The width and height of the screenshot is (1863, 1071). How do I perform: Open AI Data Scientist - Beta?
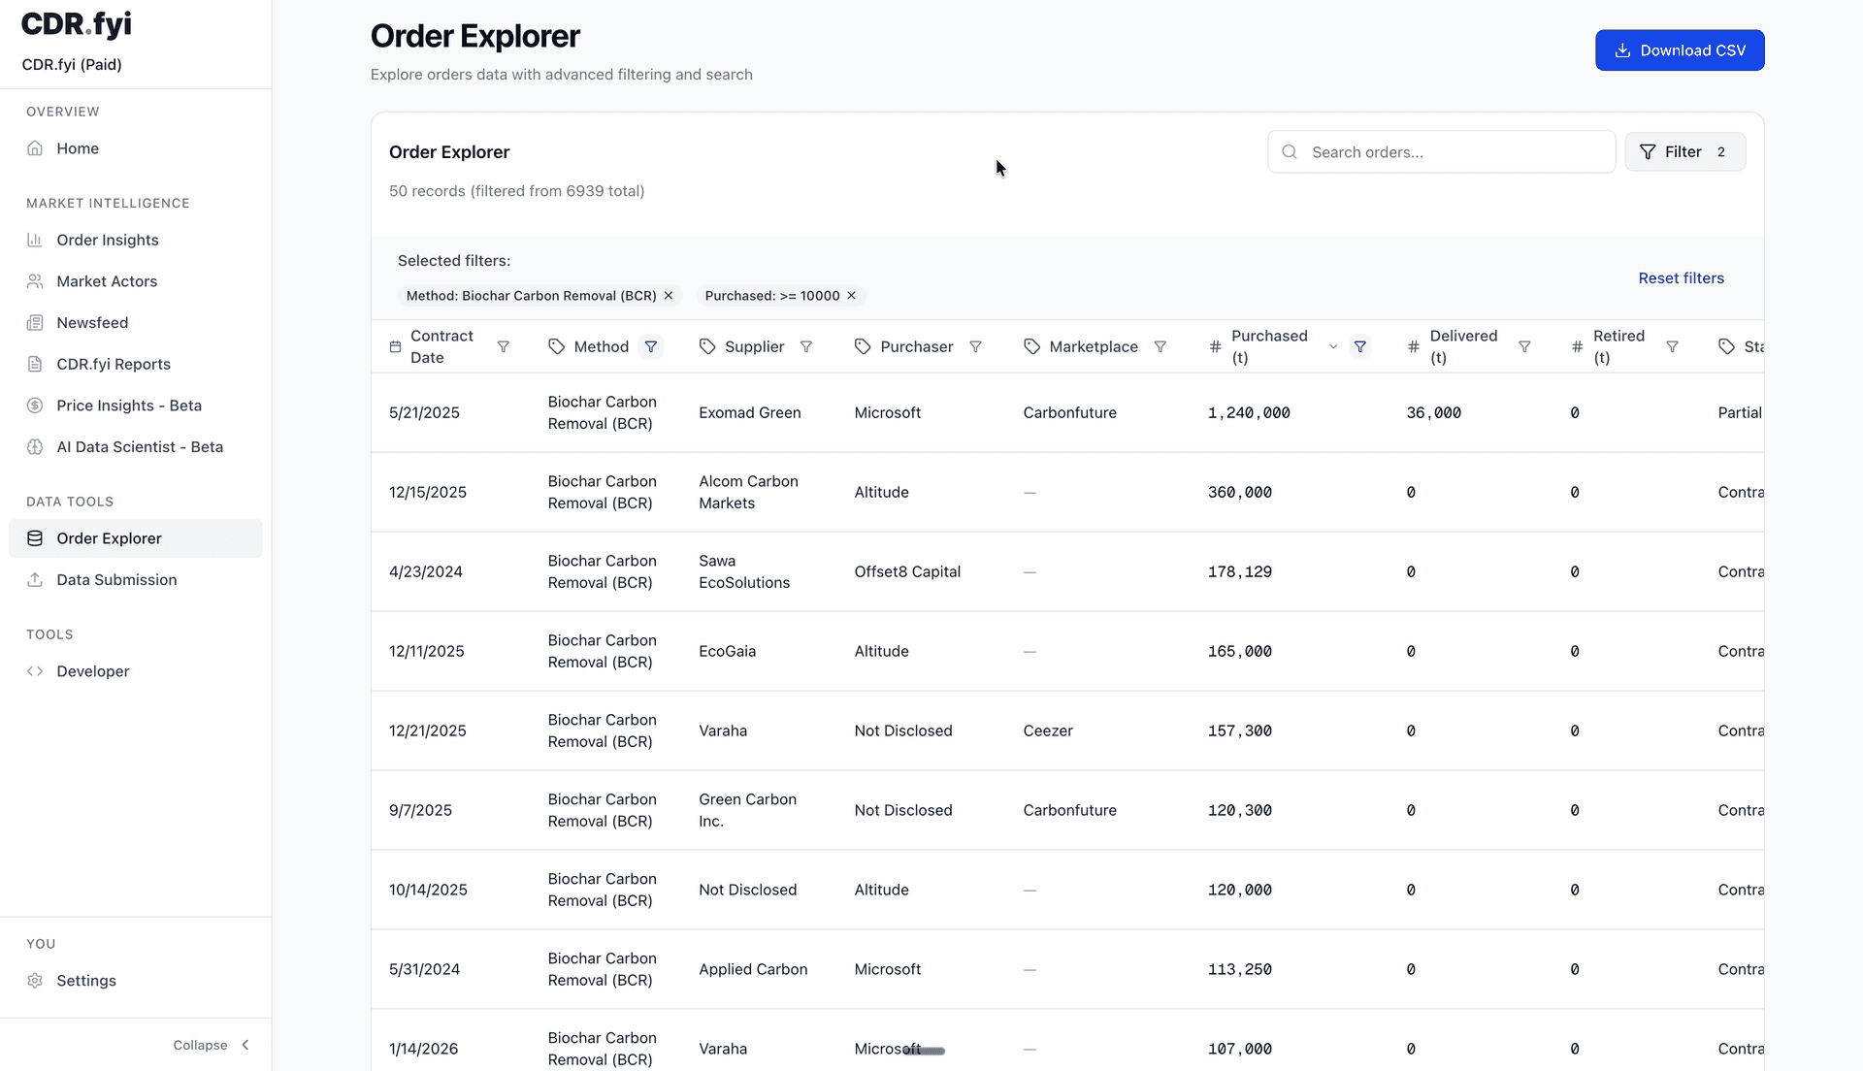tap(139, 447)
